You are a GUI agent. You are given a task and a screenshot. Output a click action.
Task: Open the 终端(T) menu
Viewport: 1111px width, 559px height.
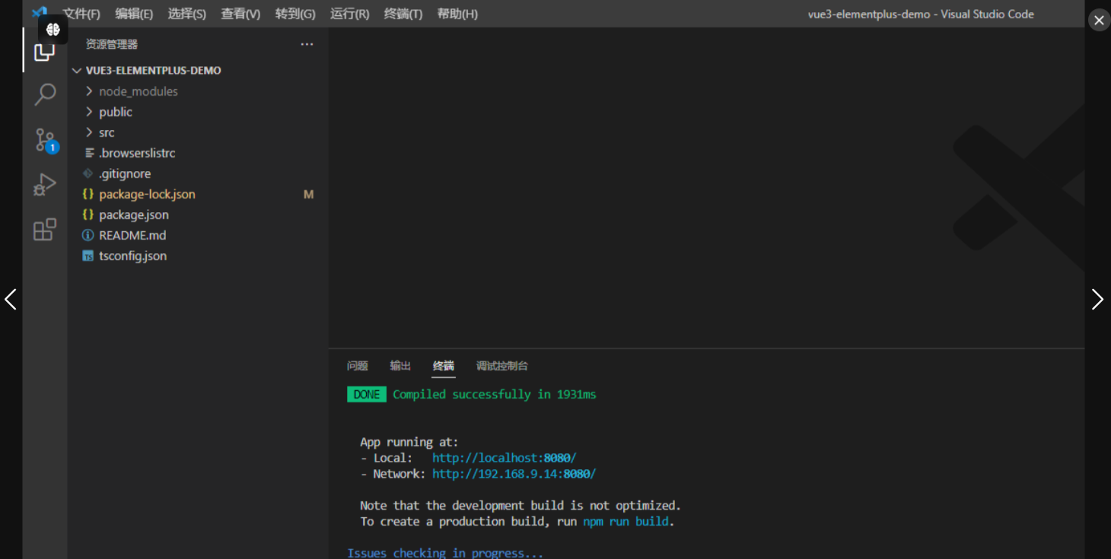click(x=403, y=14)
